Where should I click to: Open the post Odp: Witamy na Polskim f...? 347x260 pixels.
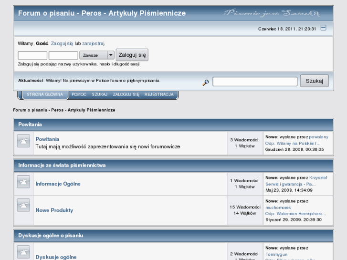(x=293, y=144)
